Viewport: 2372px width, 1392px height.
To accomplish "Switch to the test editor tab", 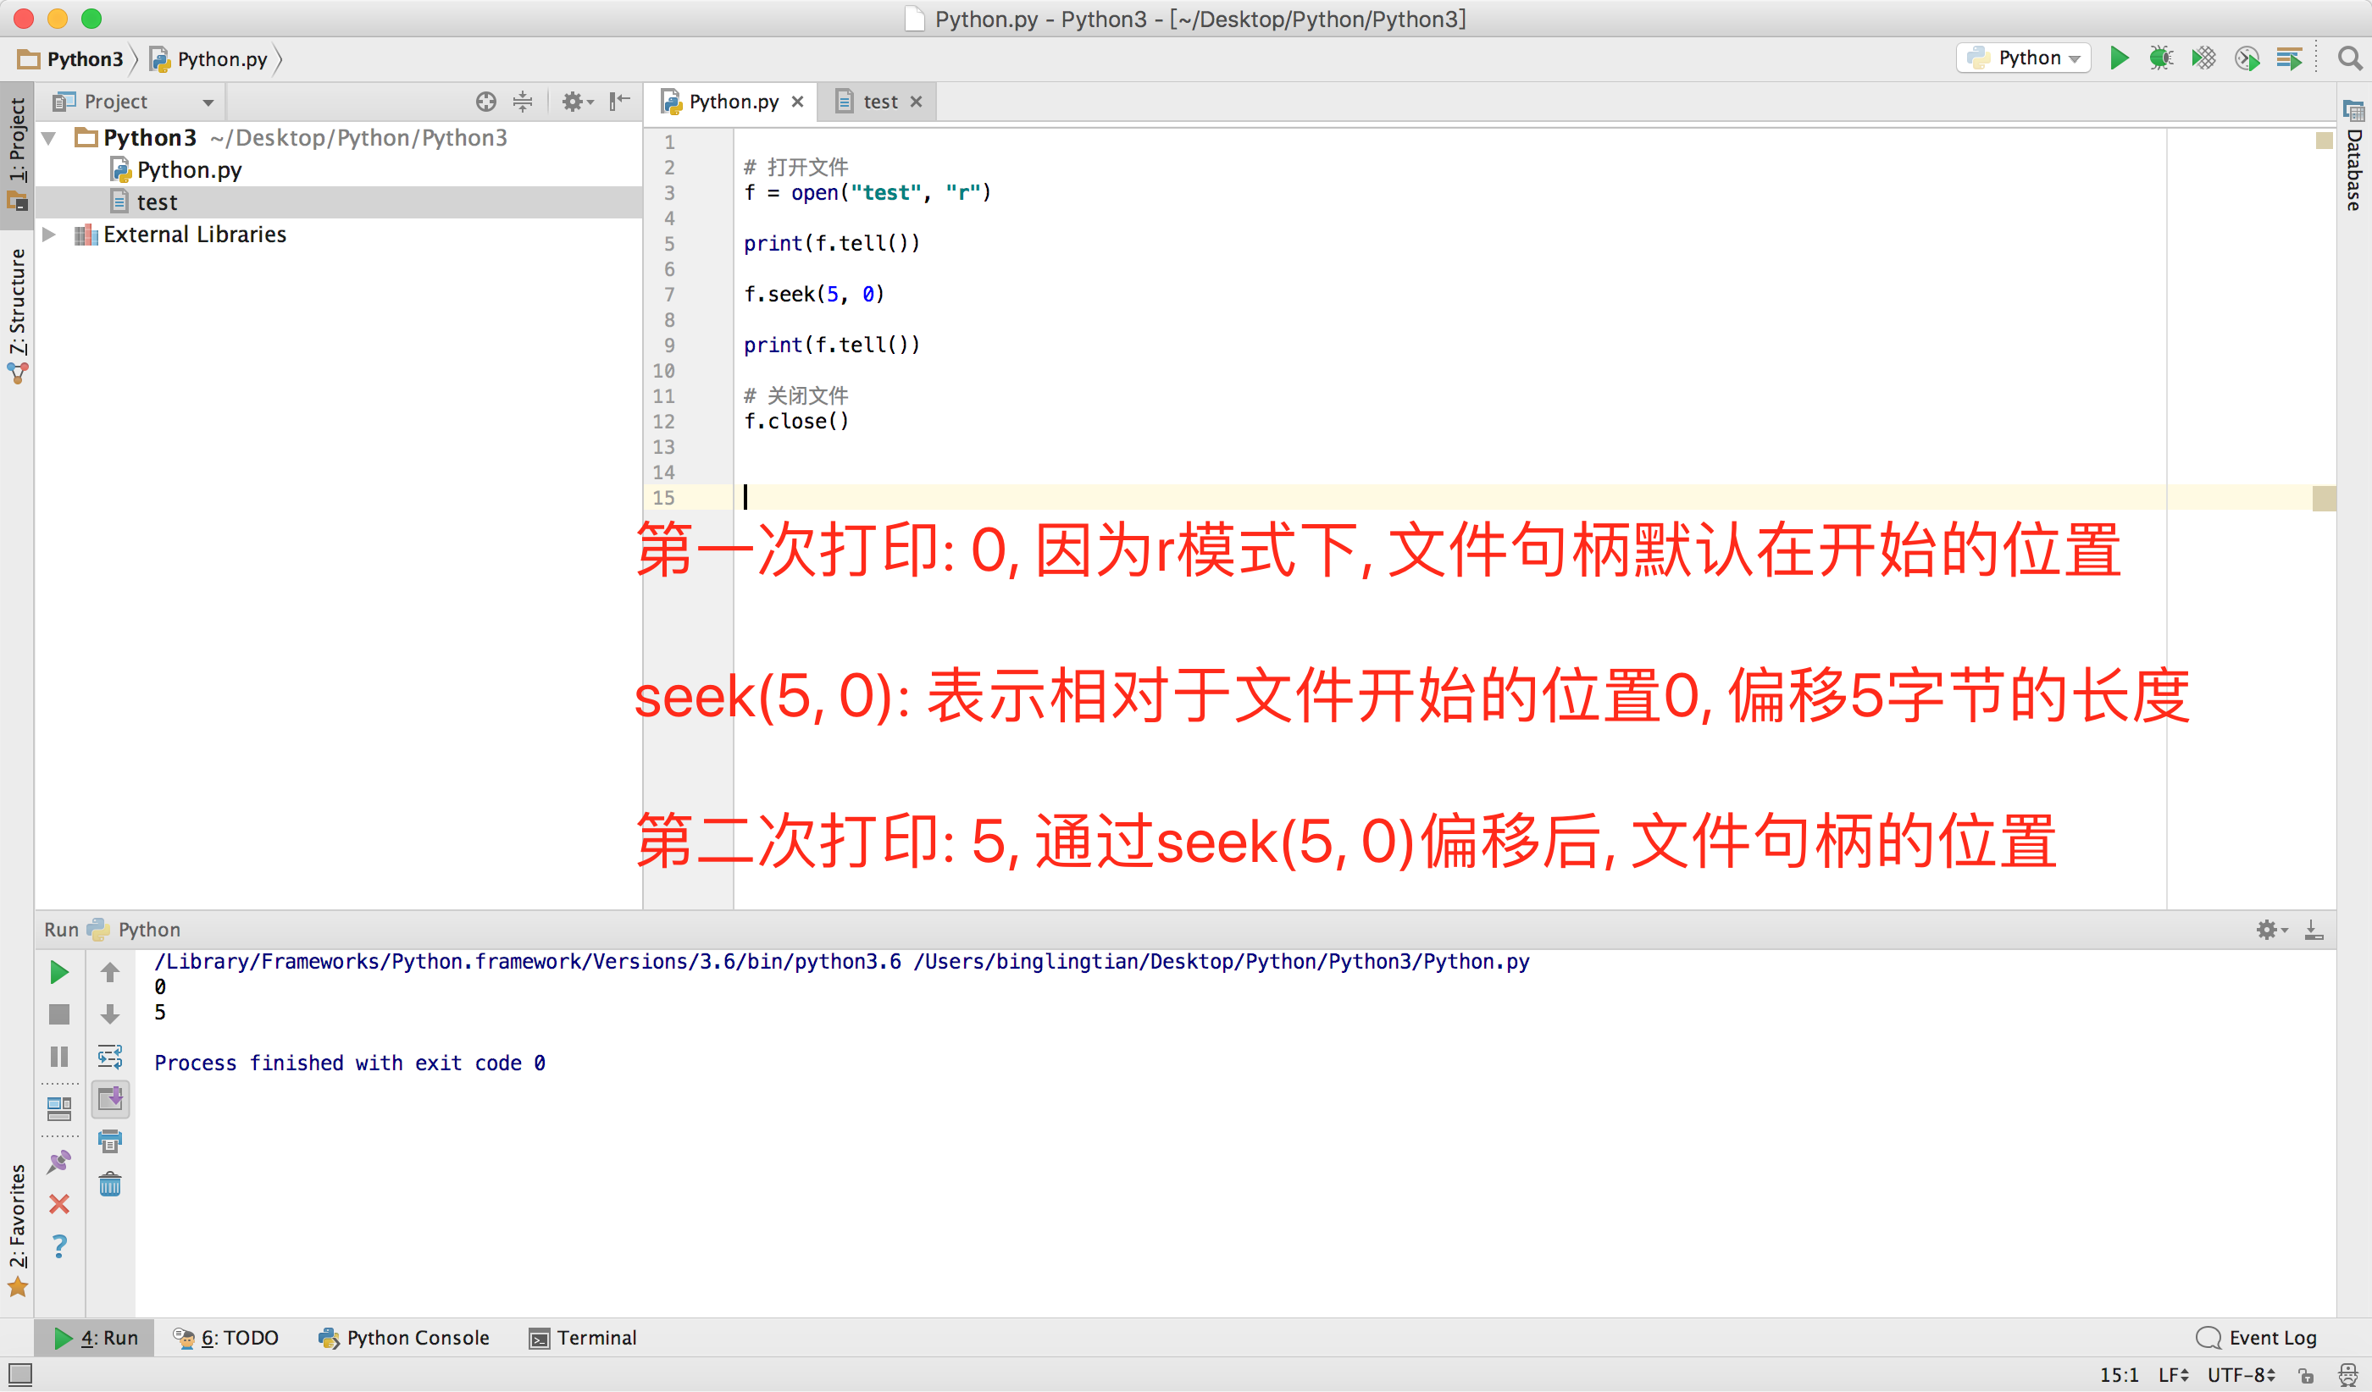I will pyautogui.click(x=879, y=102).
